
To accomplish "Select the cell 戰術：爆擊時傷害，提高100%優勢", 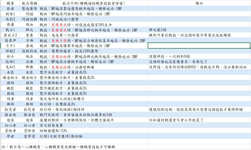I will (x=93, y=51).
